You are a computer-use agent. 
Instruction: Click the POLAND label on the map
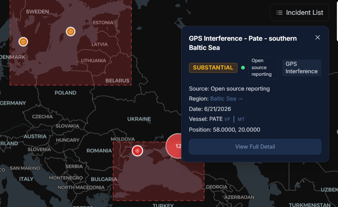pyautogui.click(x=65, y=93)
